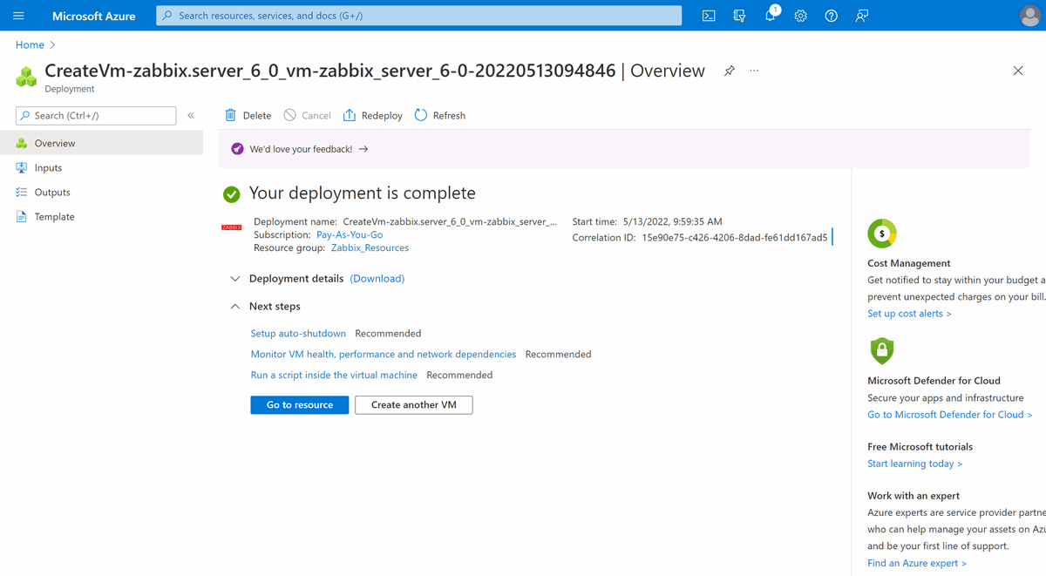View notifications bell icon
The width and height of the screenshot is (1046, 576).
771,16
